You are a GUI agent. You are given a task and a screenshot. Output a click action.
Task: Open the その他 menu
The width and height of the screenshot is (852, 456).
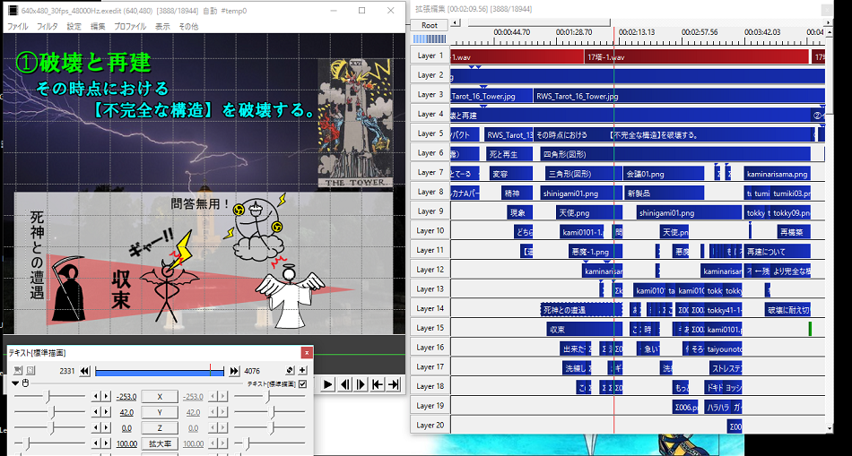[188, 26]
